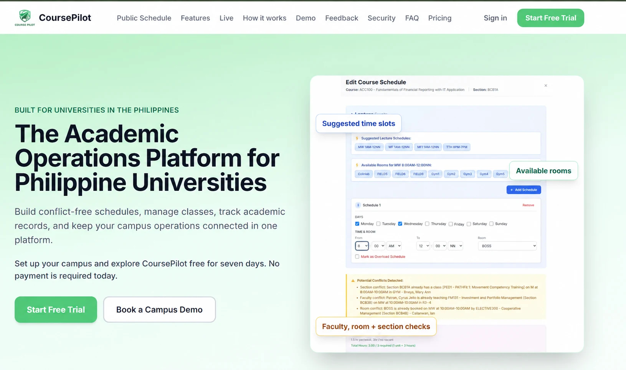Check the Thursday checkbox
Viewport: 626px width, 370px height.
(x=427, y=224)
